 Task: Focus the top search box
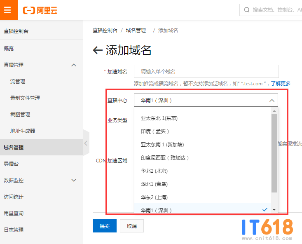271,10
